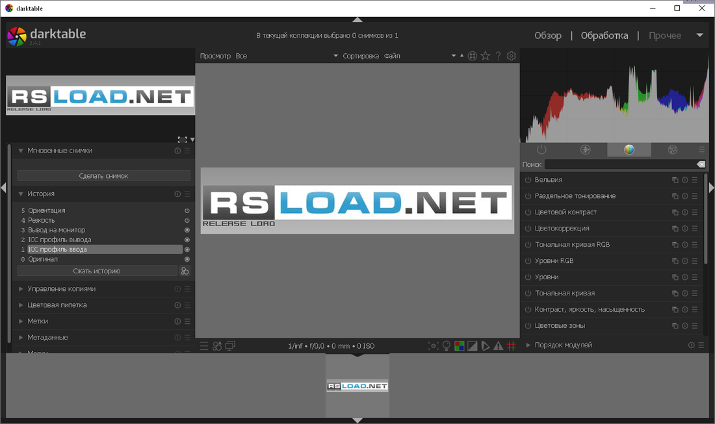Open the styles quick access icon

[217, 346]
